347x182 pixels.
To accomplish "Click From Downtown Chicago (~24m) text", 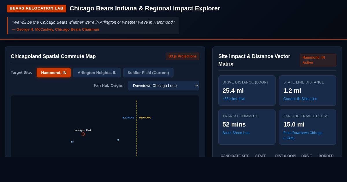I will click(x=303, y=135).
